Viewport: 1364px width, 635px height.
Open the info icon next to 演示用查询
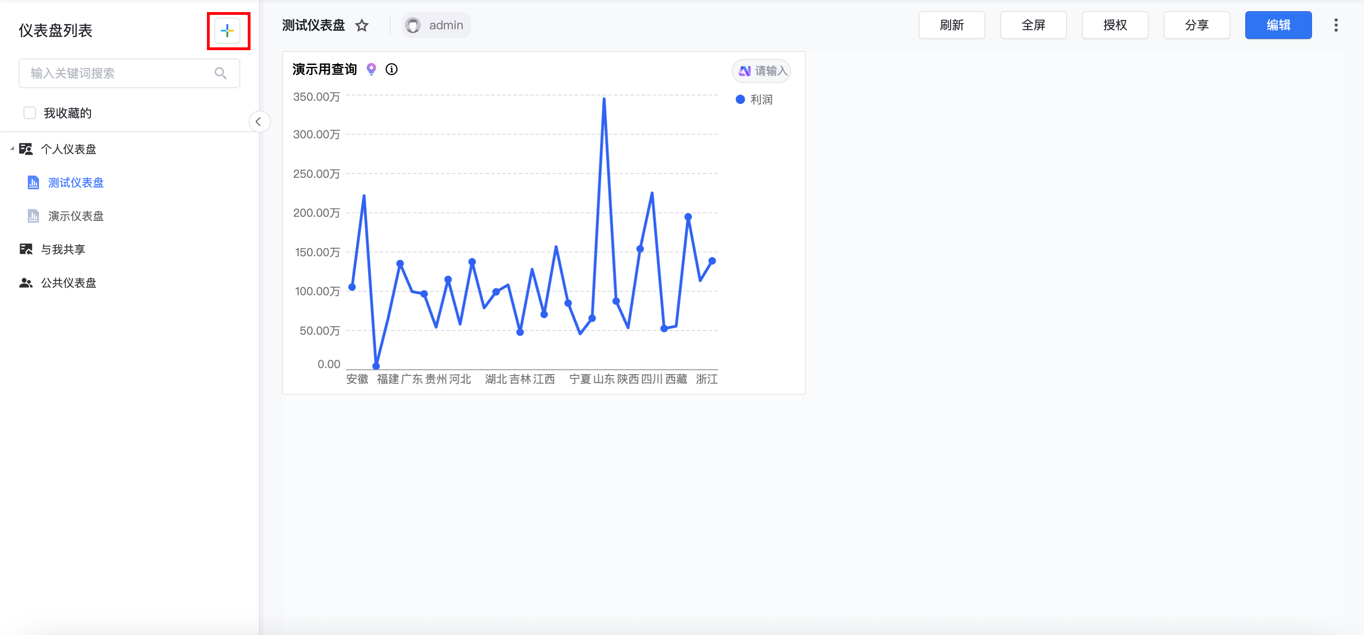(x=391, y=69)
